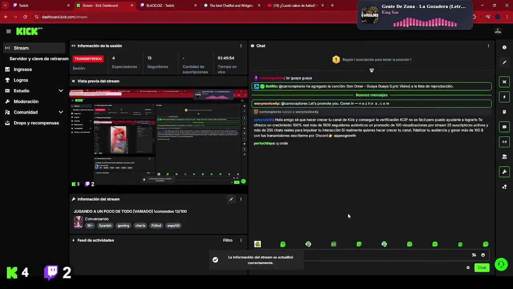Click the three-circles icon in right toolbar
Screen dimensions: 513x289
pyautogui.click(x=504, y=187)
